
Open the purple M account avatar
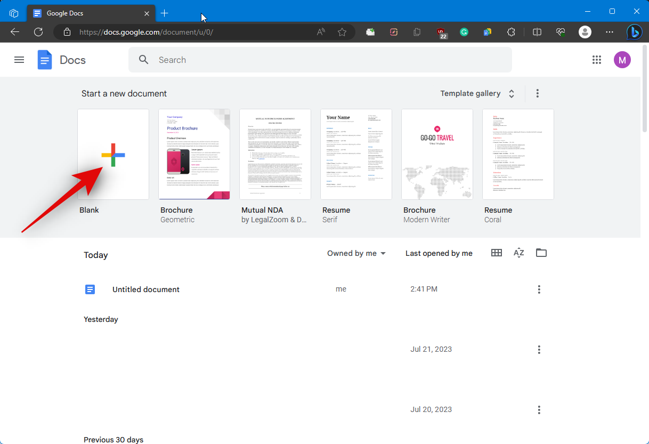pos(622,60)
